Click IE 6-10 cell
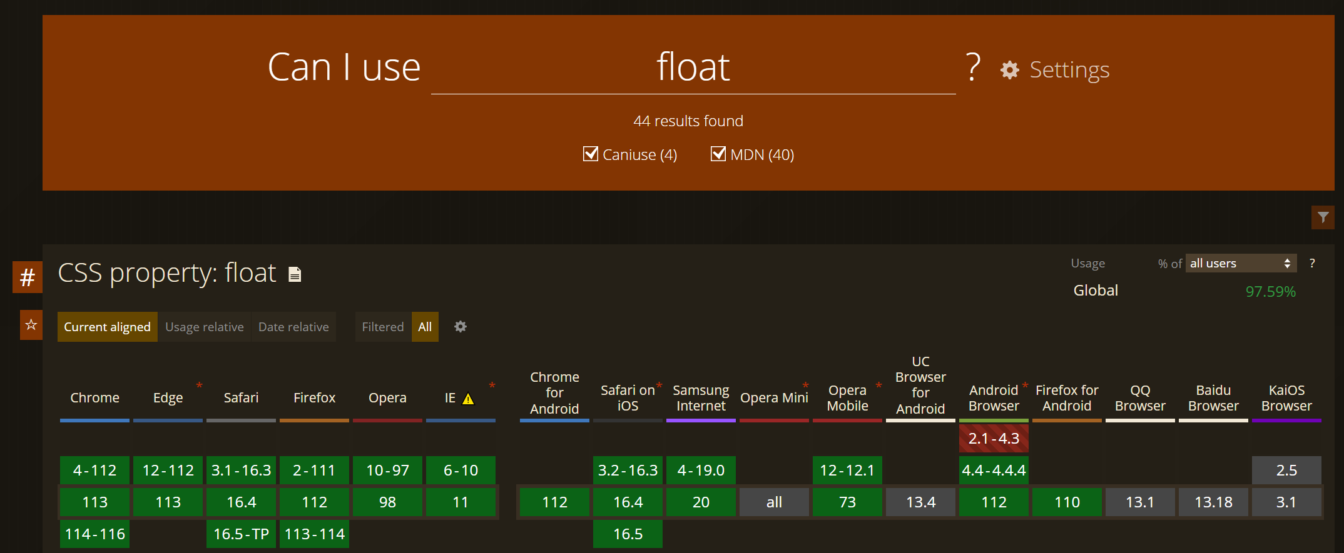Screen dimensions: 1344x553 coord(461,470)
